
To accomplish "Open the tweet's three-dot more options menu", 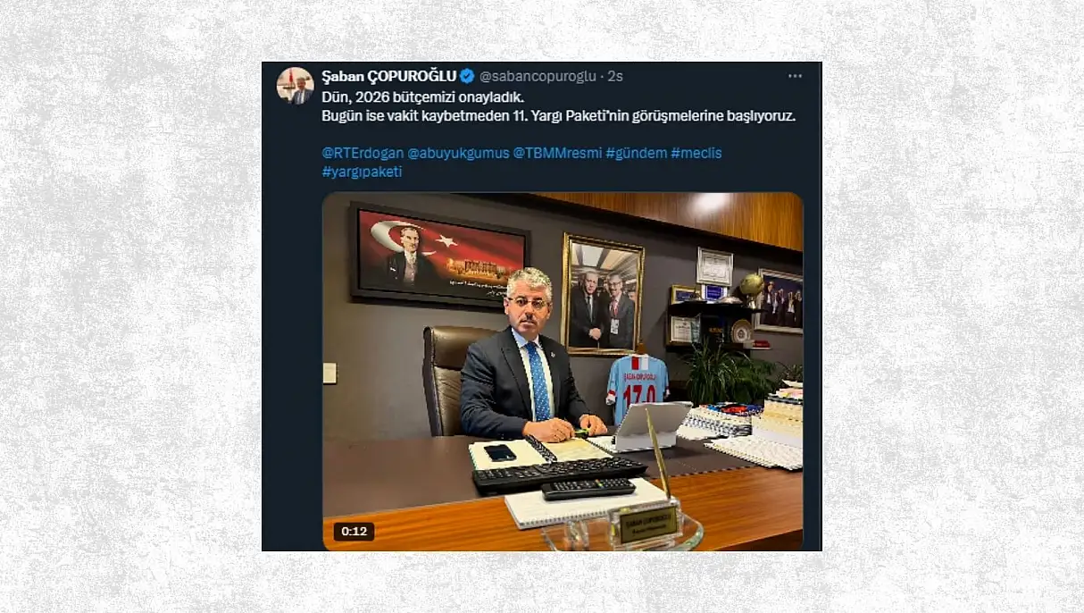I will click(x=795, y=76).
